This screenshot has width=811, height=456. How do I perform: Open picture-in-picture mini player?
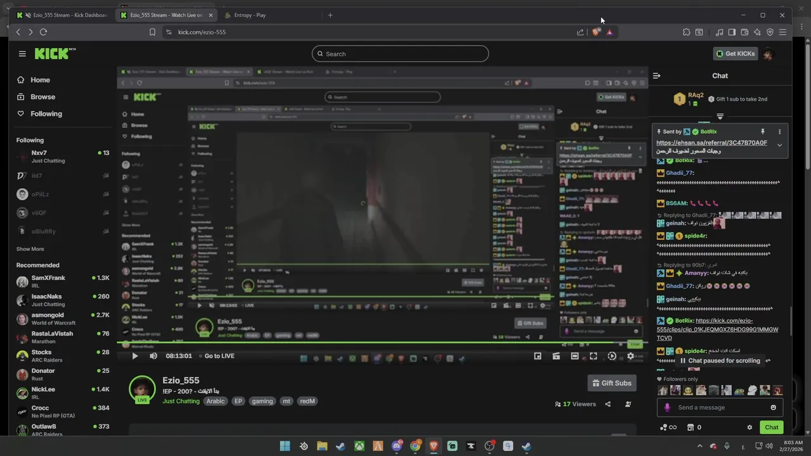(537, 356)
